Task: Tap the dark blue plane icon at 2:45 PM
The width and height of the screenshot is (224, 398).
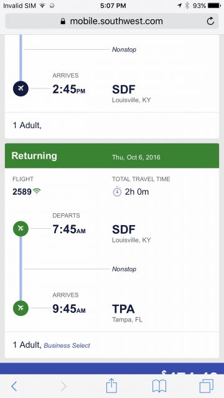Action: pos(21,88)
